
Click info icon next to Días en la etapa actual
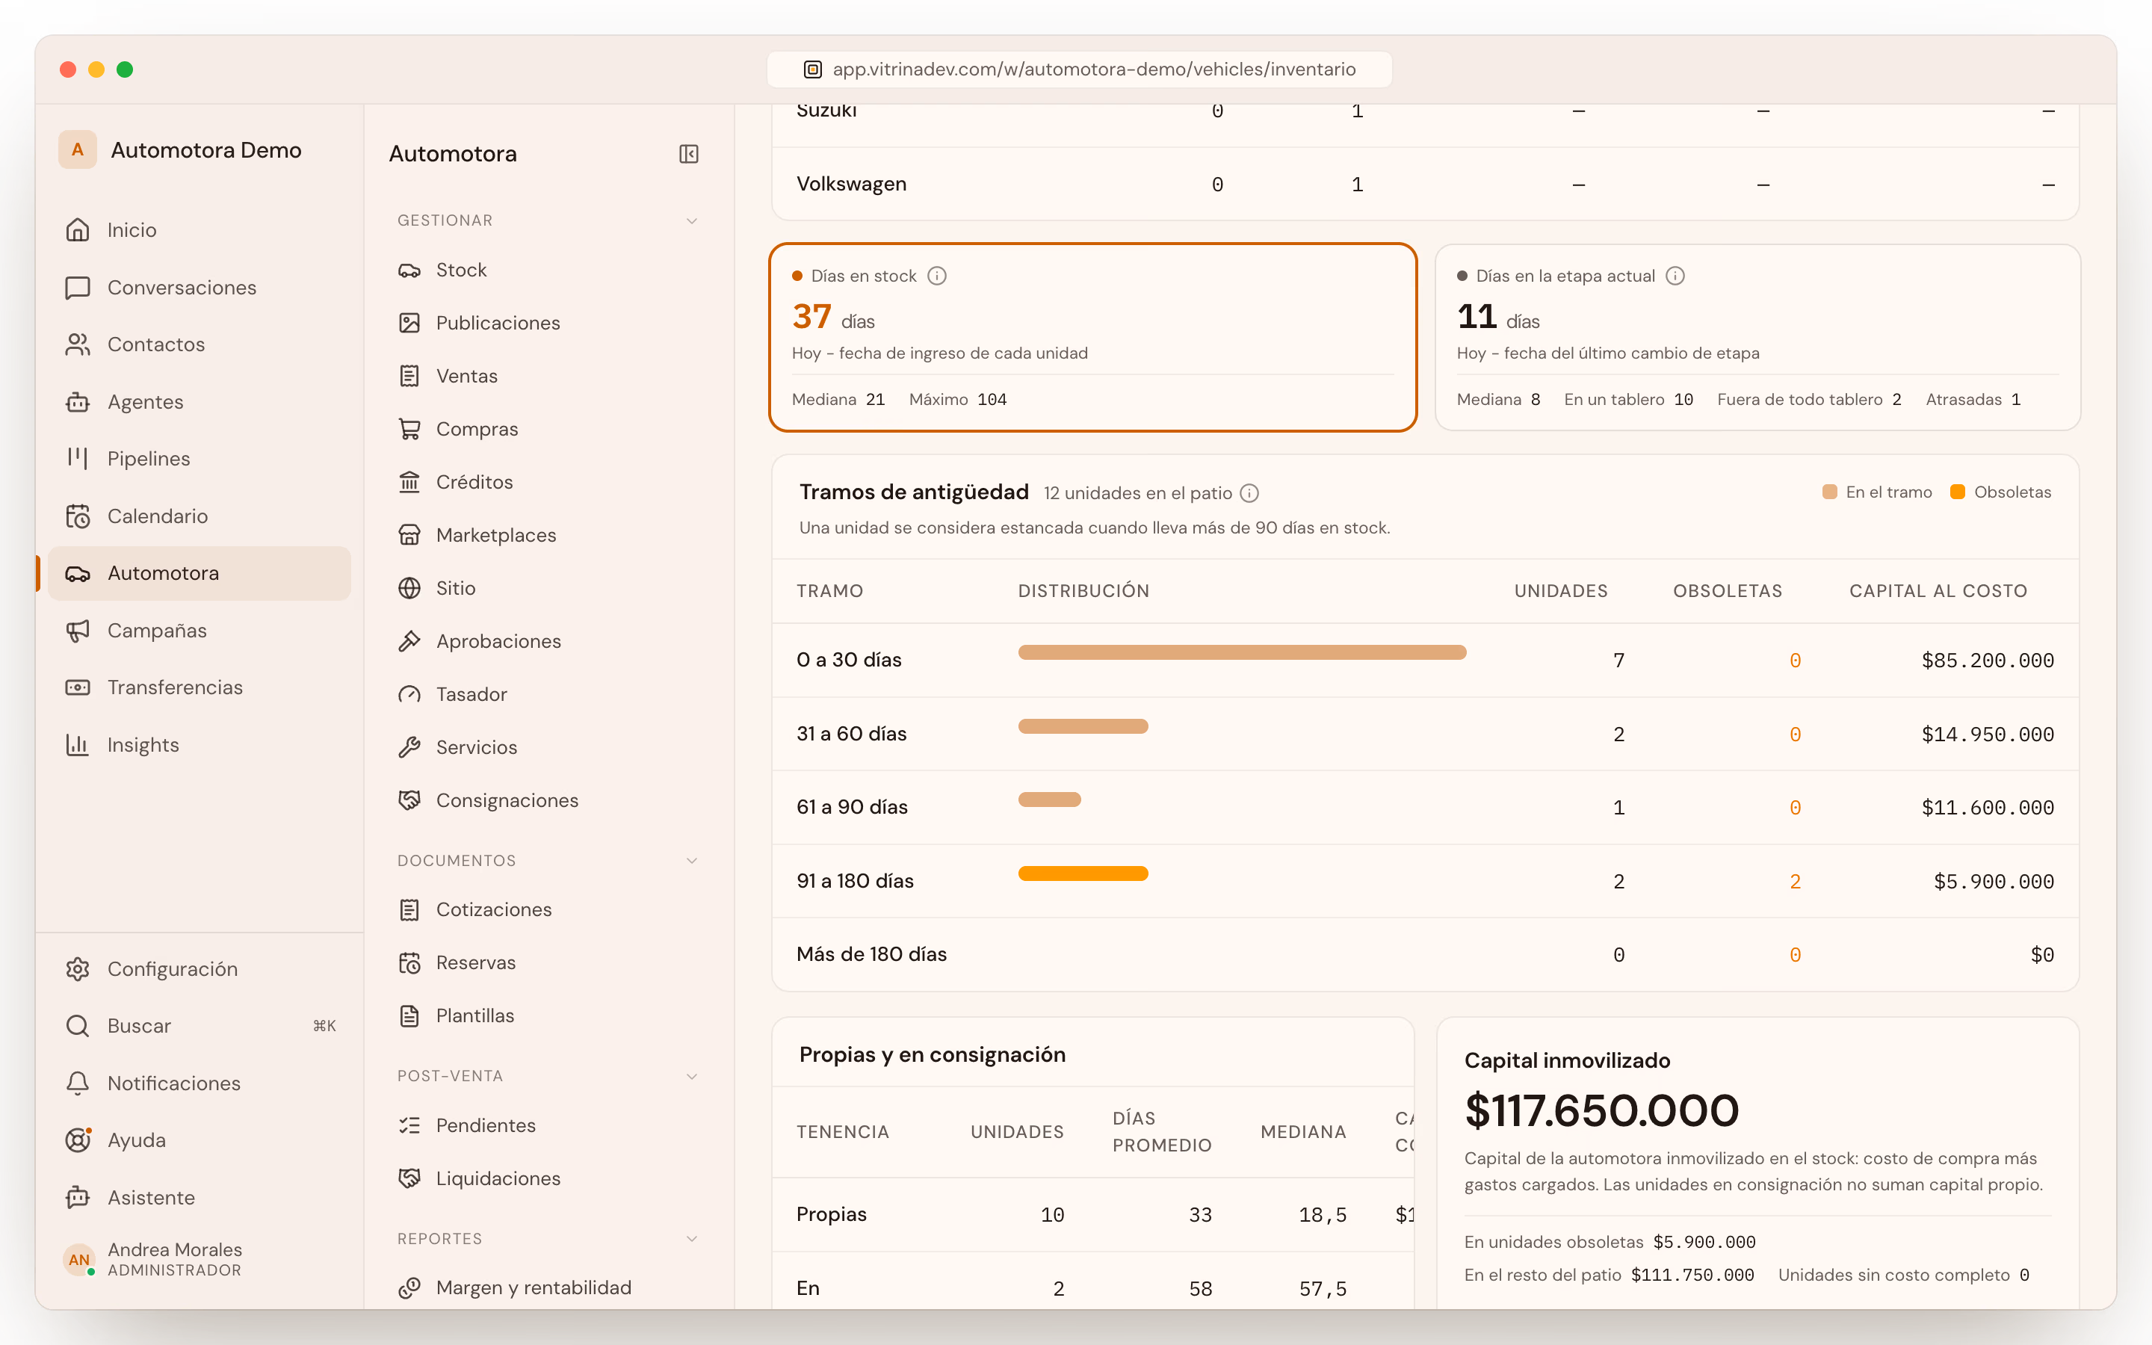coord(1675,276)
